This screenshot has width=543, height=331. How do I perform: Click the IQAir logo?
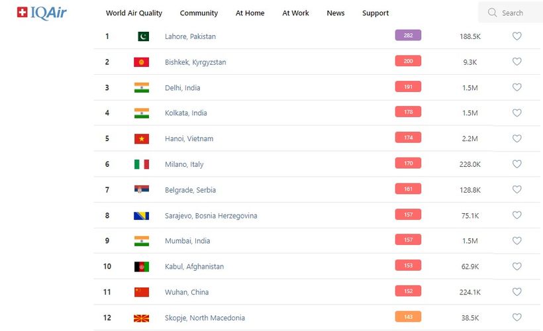[42, 13]
